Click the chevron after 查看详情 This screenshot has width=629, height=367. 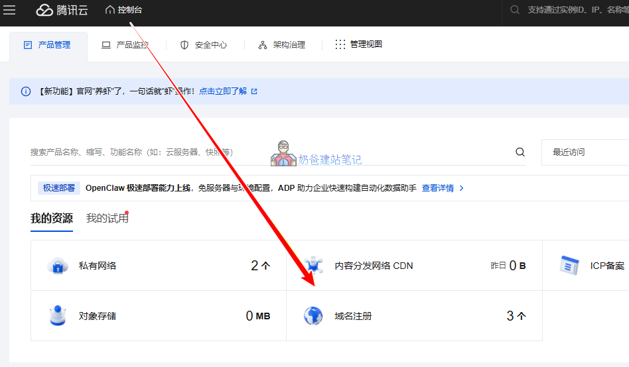pyautogui.click(x=461, y=188)
